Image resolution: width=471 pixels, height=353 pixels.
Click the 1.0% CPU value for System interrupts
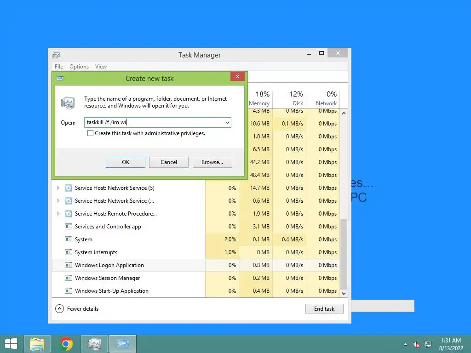coord(230,252)
